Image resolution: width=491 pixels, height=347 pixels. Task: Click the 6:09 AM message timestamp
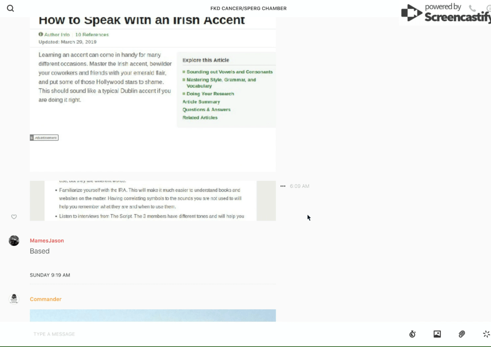point(300,186)
